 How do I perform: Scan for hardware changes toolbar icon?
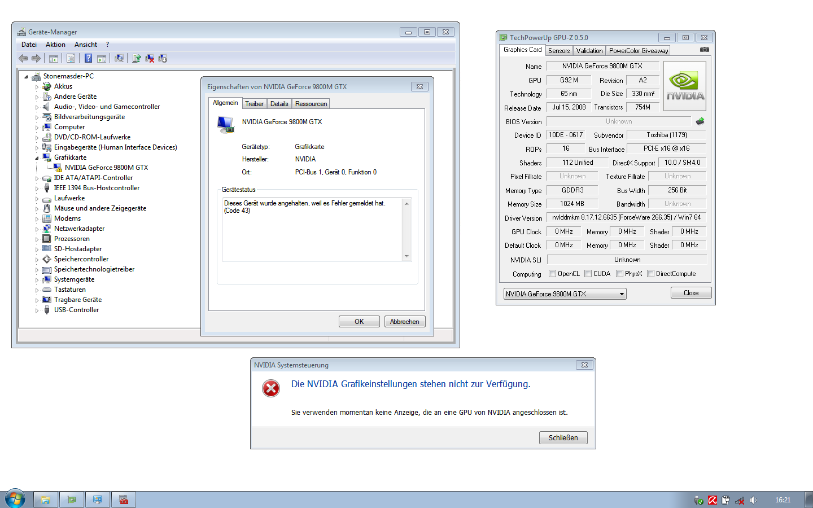point(119,58)
